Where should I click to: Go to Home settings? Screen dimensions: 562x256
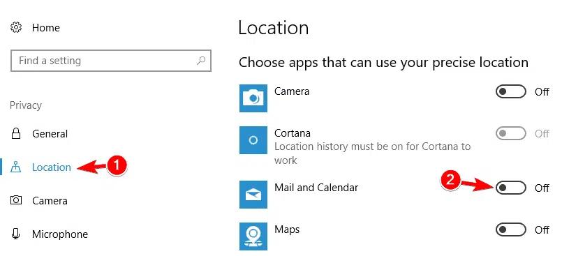pos(46,28)
